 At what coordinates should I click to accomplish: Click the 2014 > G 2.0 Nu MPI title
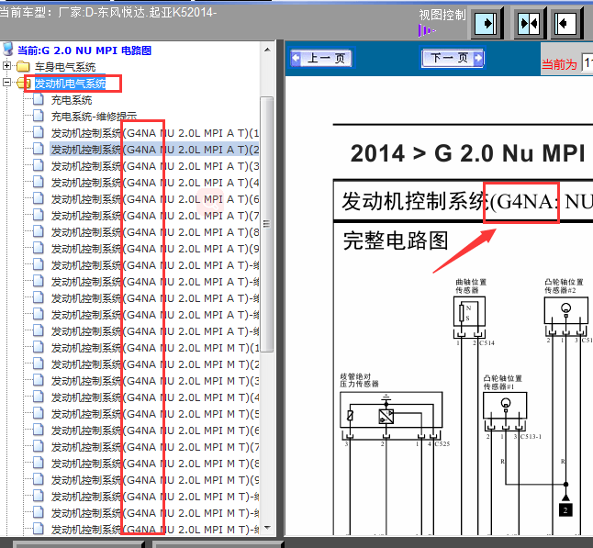(x=467, y=153)
